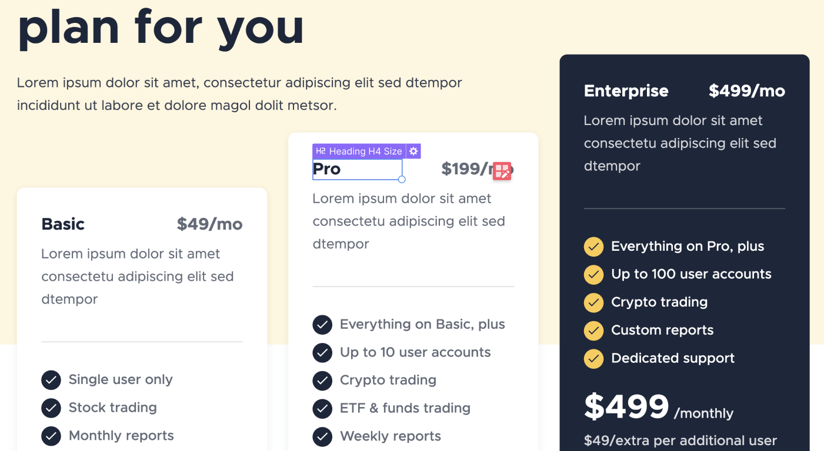Select the gold checkmark beside Custom reports
Screen dimensions: 824x451
(593, 331)
